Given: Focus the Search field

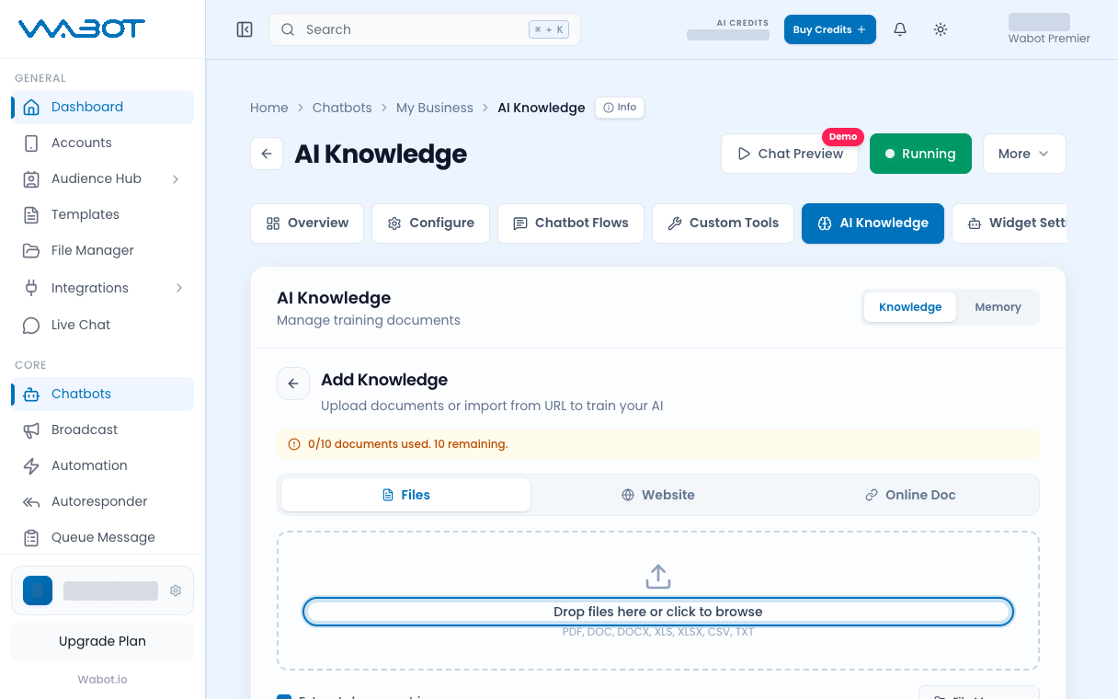Looking at the screenshot, I should [425, 29].
